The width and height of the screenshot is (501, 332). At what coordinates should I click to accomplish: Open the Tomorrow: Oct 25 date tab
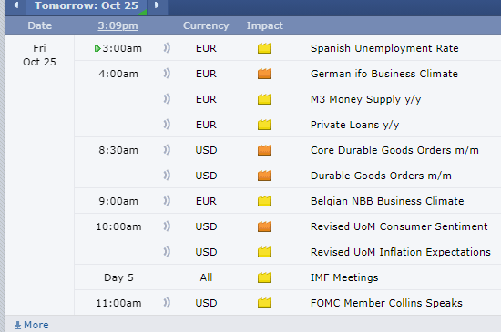[x=87, y=5]
